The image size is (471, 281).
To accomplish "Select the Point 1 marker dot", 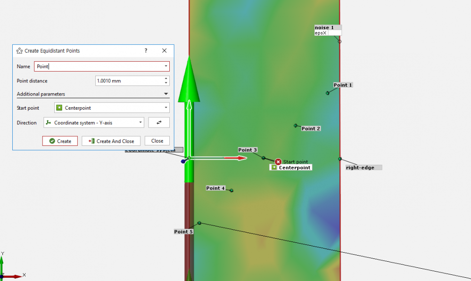I will coord(328,93).
